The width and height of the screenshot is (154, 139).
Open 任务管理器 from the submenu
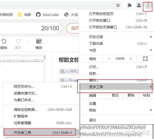point(41,123)
